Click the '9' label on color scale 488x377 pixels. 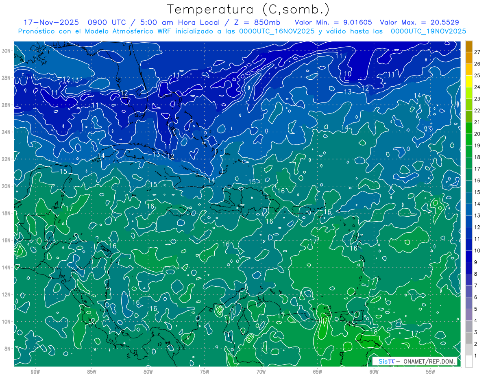[x=476, y=262]
